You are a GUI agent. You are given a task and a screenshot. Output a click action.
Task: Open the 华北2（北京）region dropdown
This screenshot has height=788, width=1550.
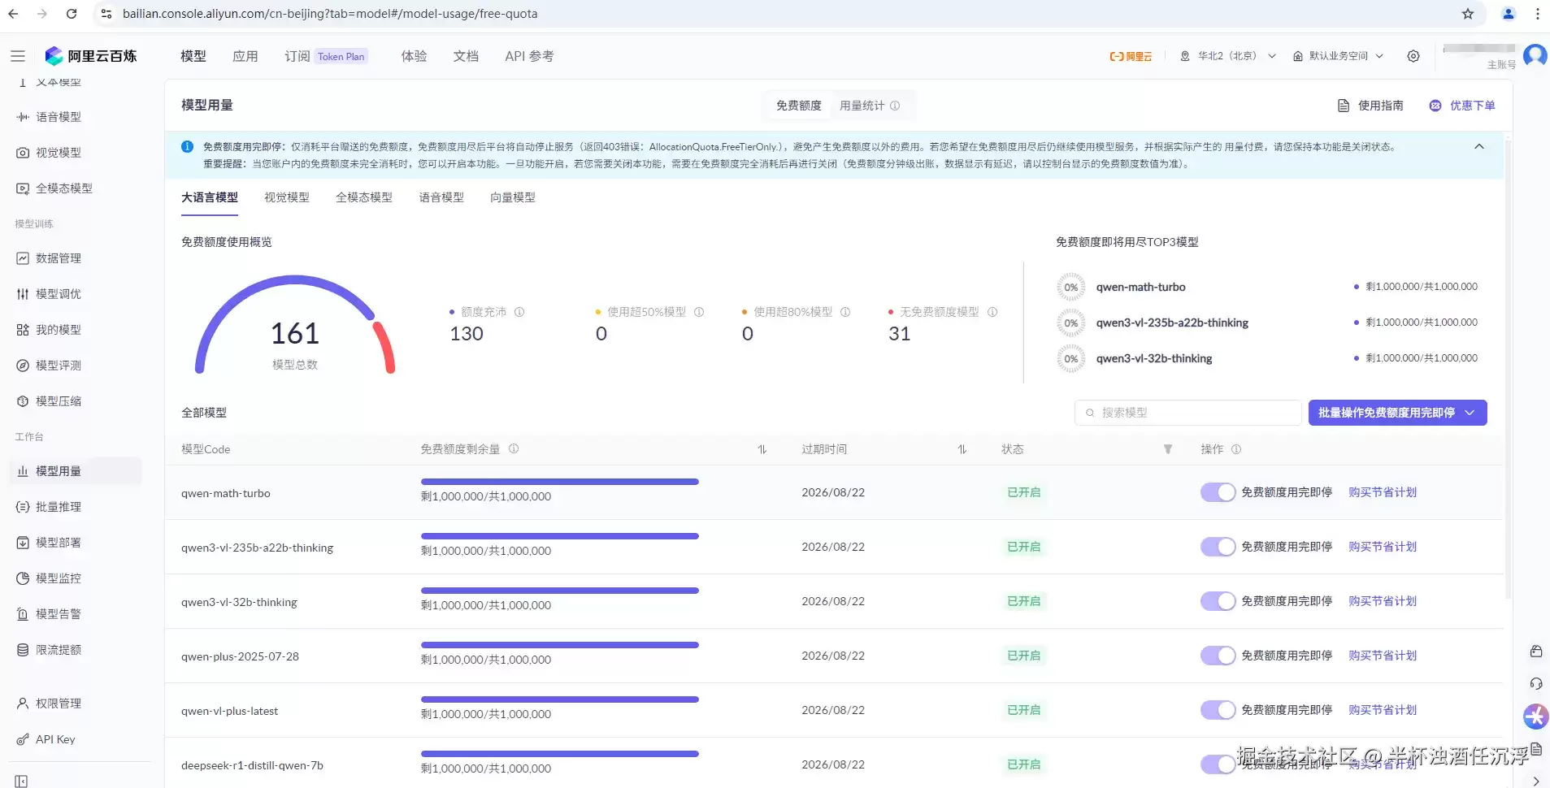coord(1227,56)
